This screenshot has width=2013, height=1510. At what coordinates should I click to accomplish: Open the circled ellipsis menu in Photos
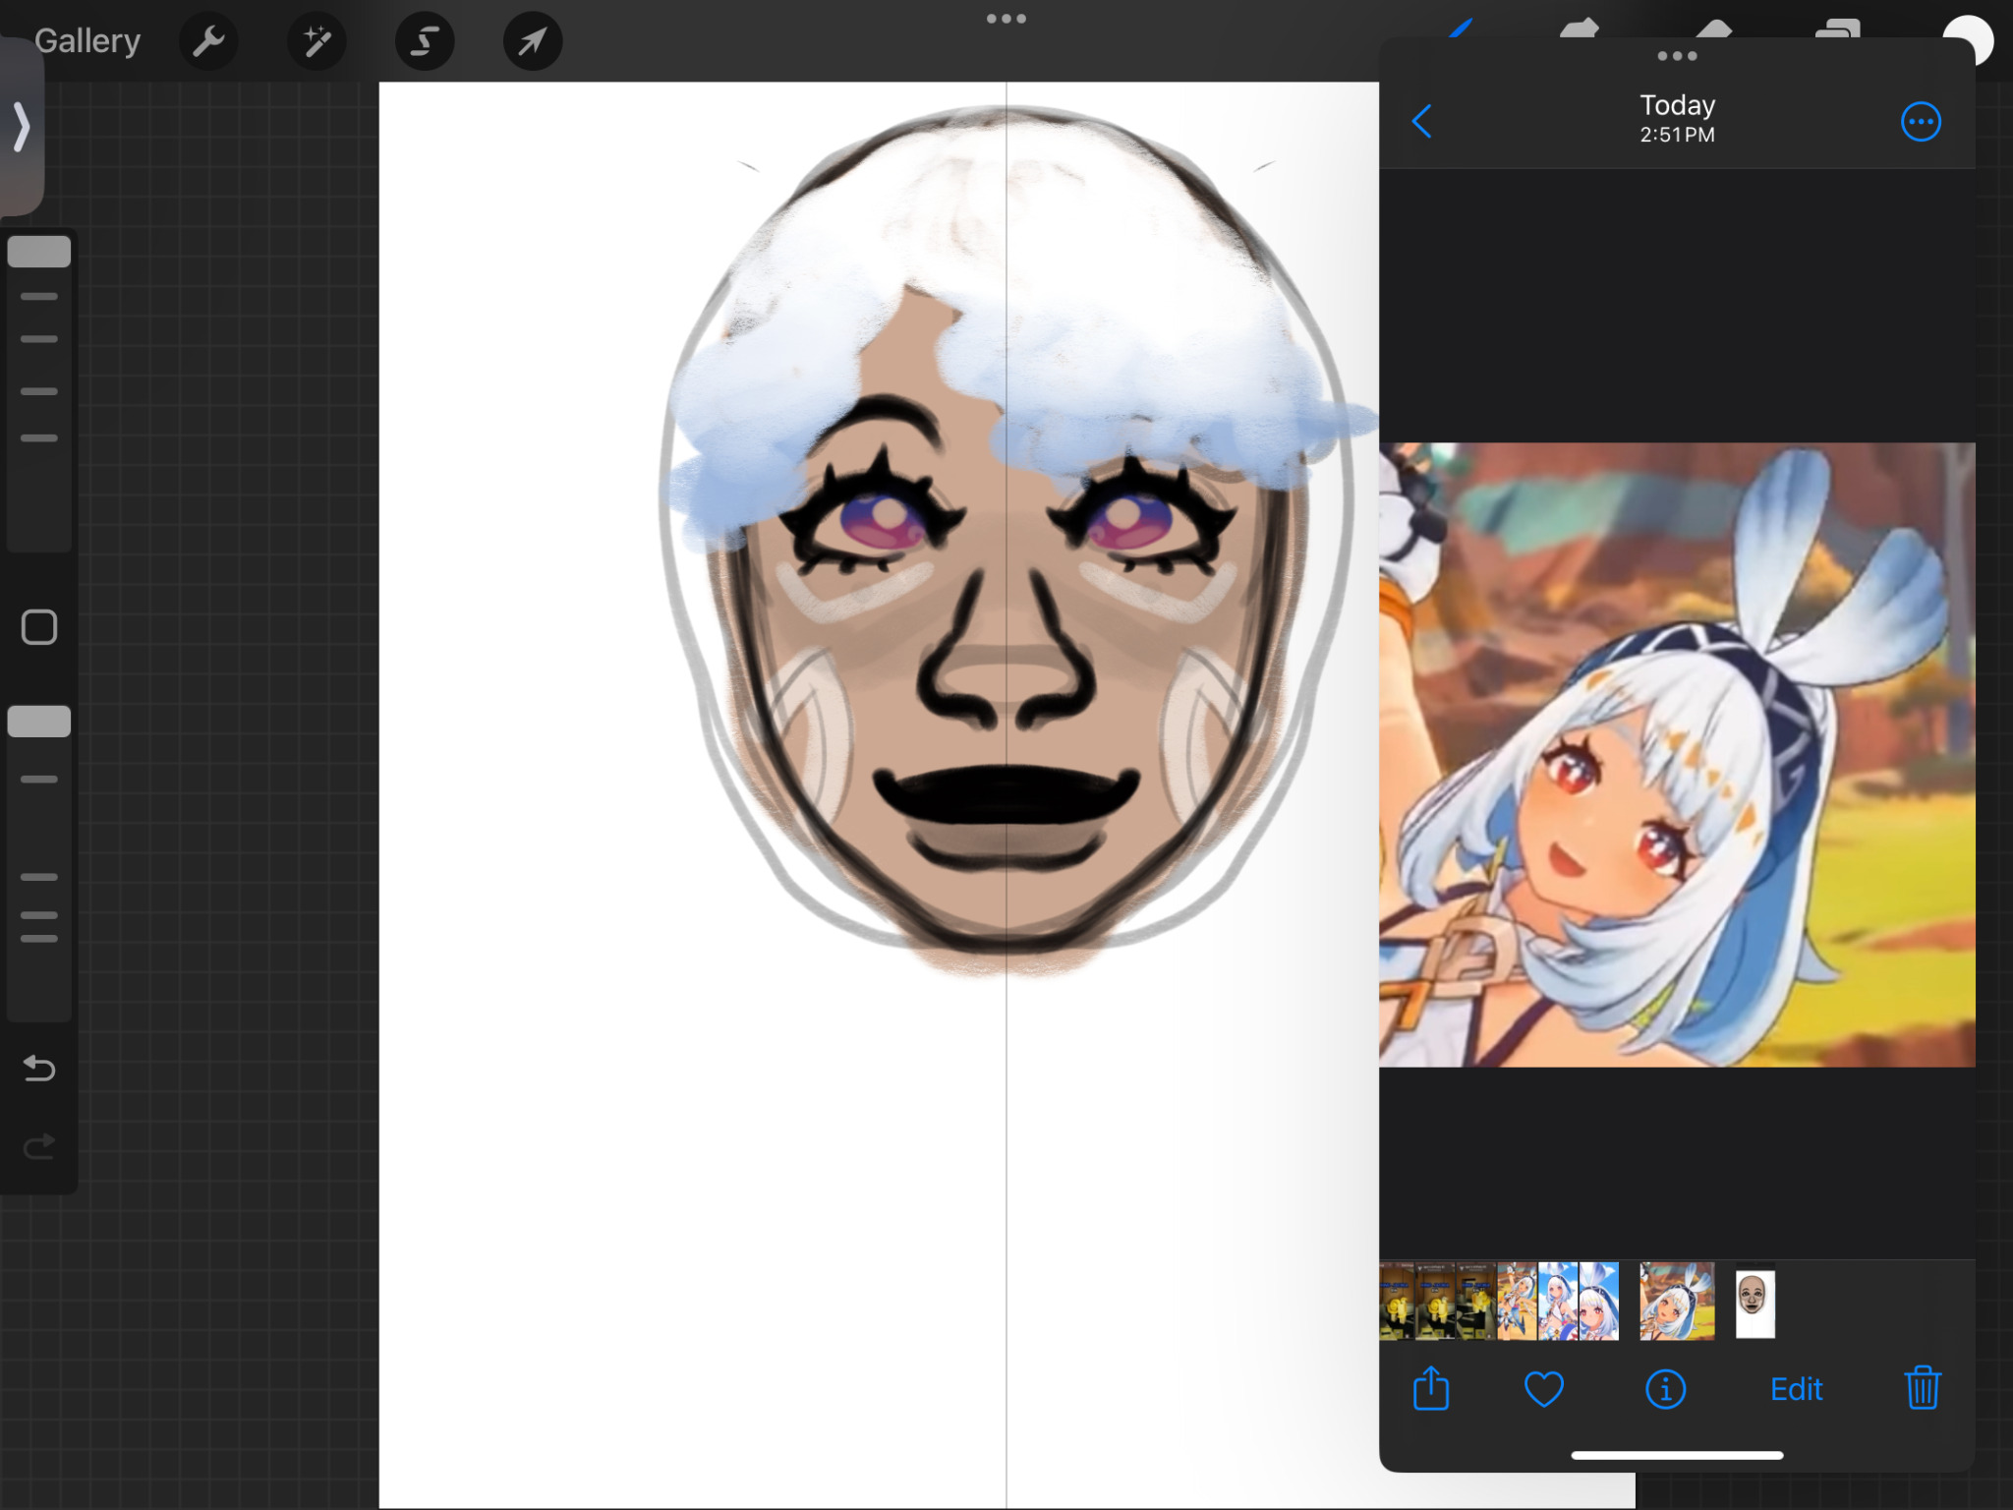point(1921,122)
